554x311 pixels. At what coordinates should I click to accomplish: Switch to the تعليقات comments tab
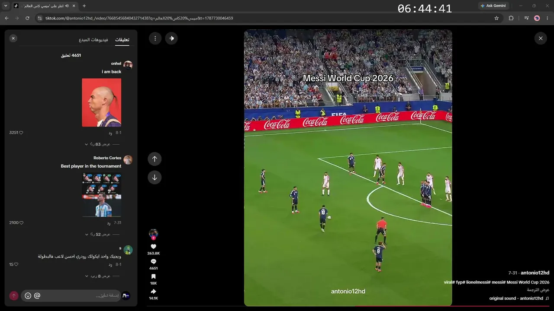click(122, 40)
